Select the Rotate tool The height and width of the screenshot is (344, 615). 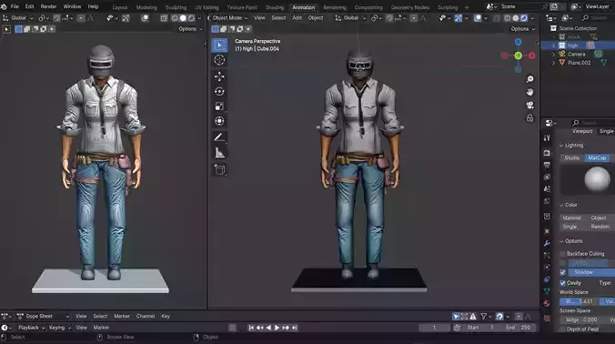coord(219,91)
